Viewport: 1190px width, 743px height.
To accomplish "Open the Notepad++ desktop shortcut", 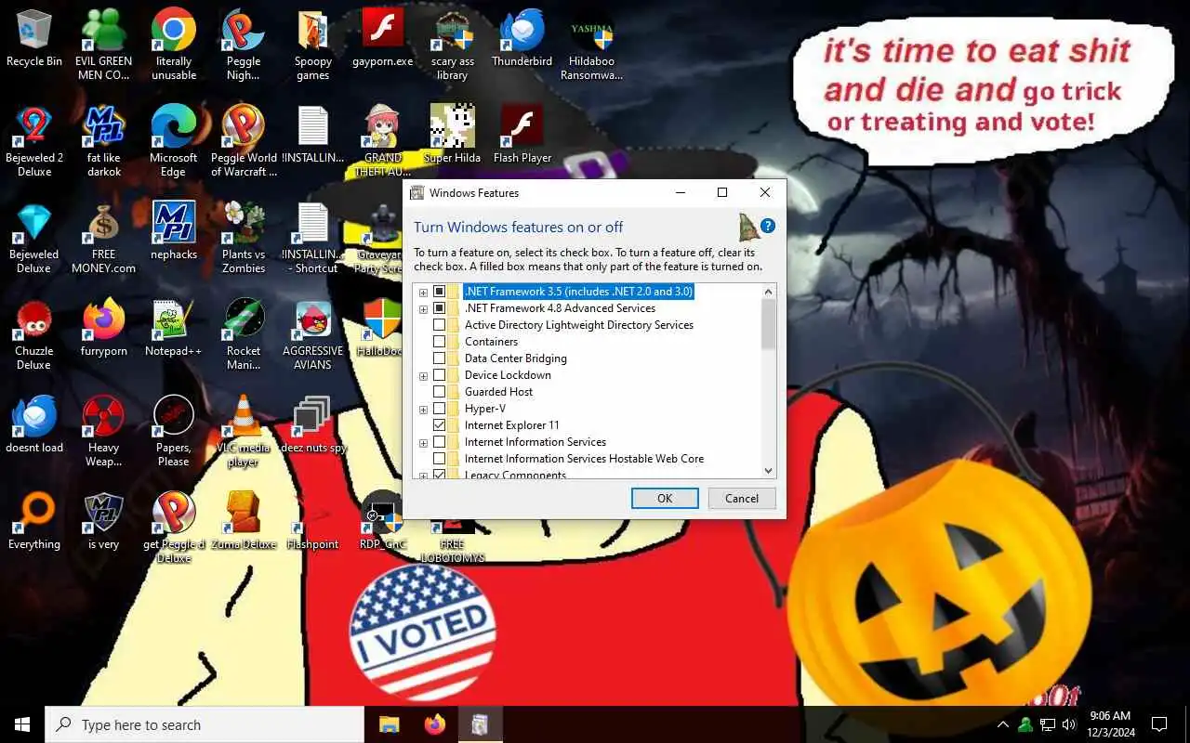I will tap(173, 328).
